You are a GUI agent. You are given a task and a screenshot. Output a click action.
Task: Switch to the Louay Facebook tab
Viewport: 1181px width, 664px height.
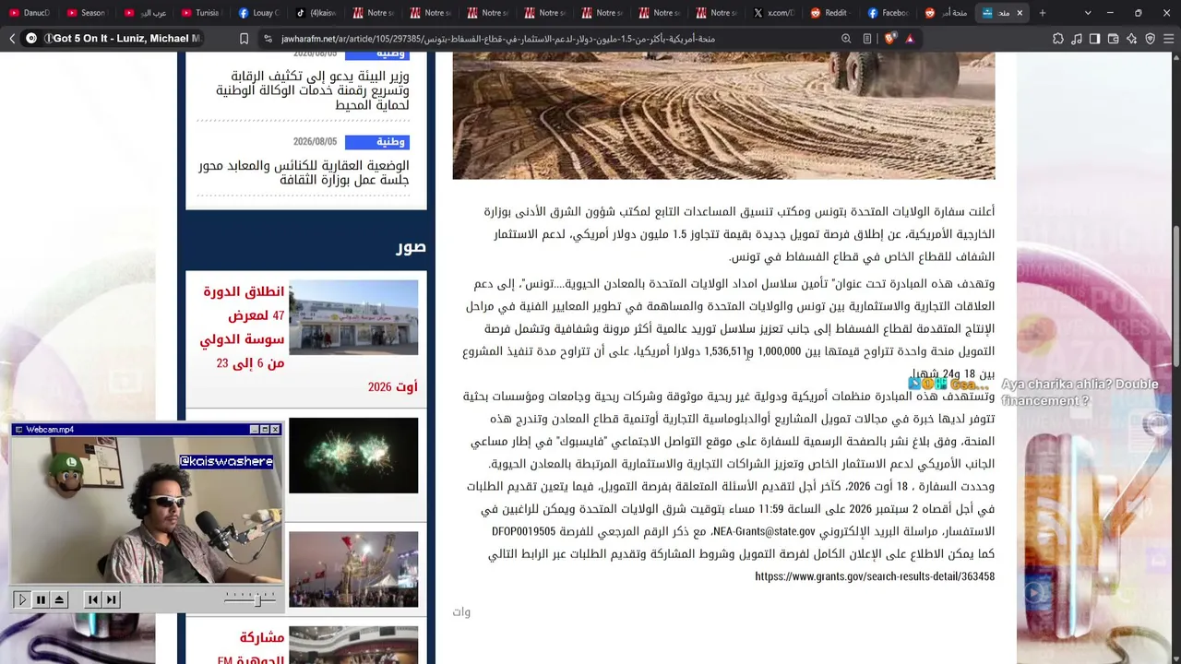tap(257, 13)
